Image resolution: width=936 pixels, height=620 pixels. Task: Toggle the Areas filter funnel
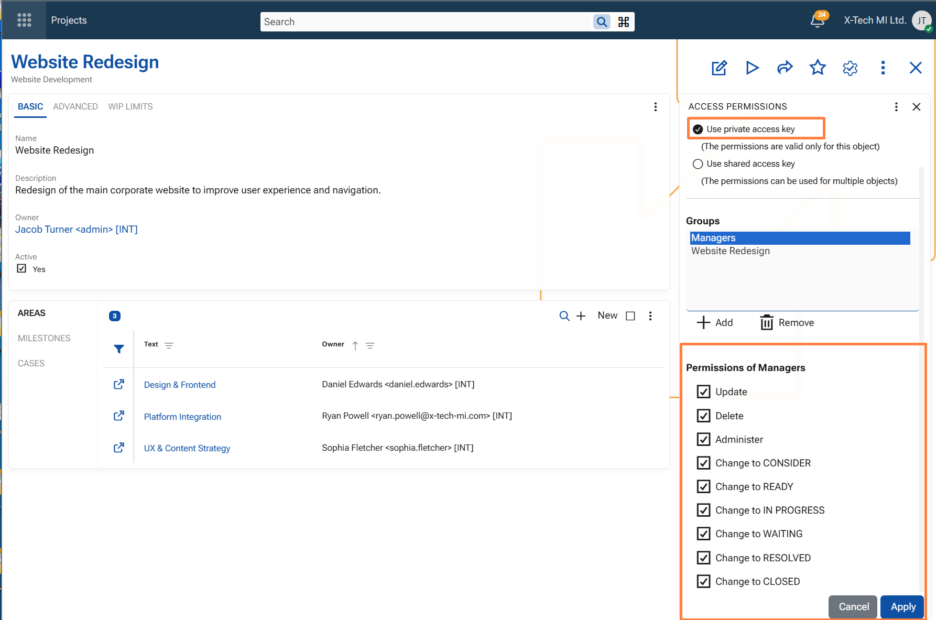(x=119, y=349)
